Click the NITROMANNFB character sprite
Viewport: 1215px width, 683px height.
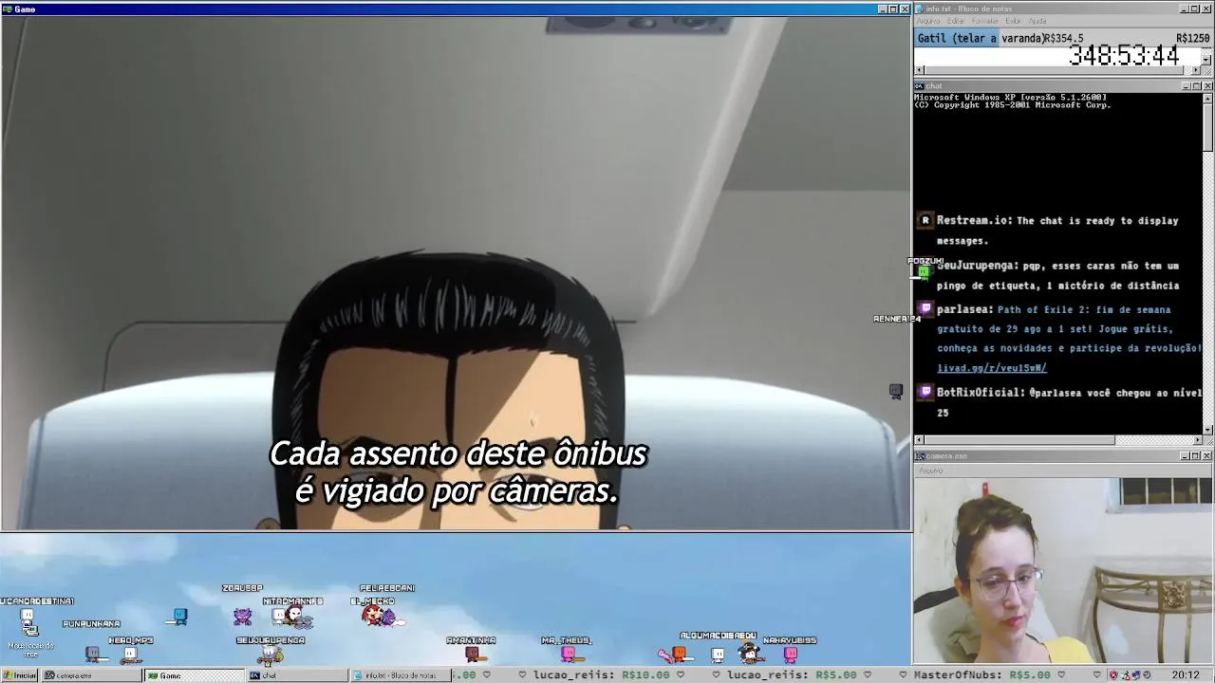292,618
